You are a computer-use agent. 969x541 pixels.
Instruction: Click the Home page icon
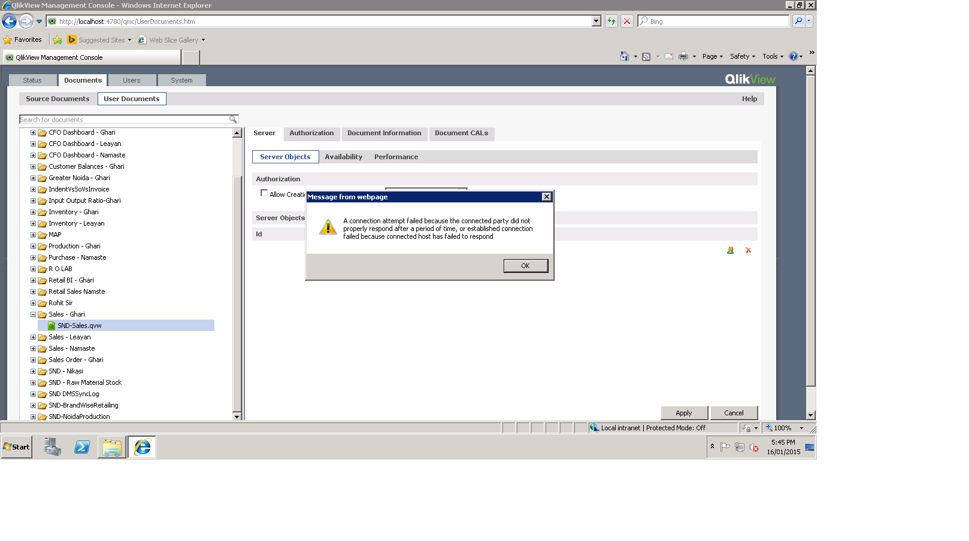[624, 56]
